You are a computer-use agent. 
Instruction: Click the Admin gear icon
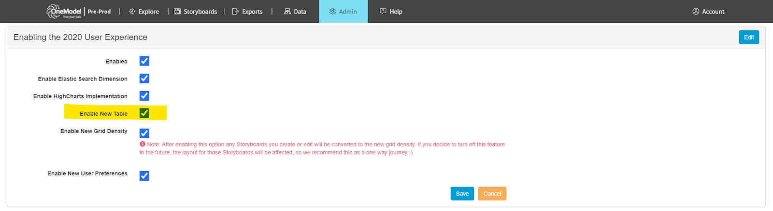tap(332, 12)
